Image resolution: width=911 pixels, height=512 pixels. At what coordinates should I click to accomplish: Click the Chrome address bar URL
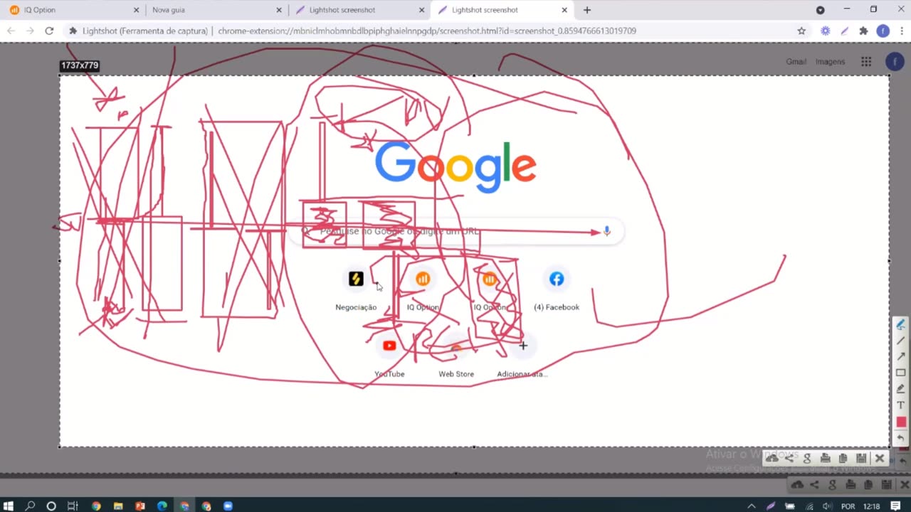click(427, 31)
